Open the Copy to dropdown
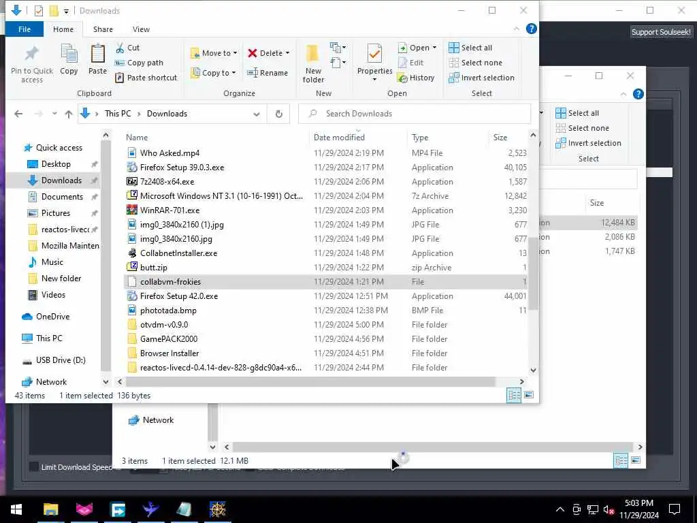The height and width of the screenshot is (523, 697). pos(213,73)
